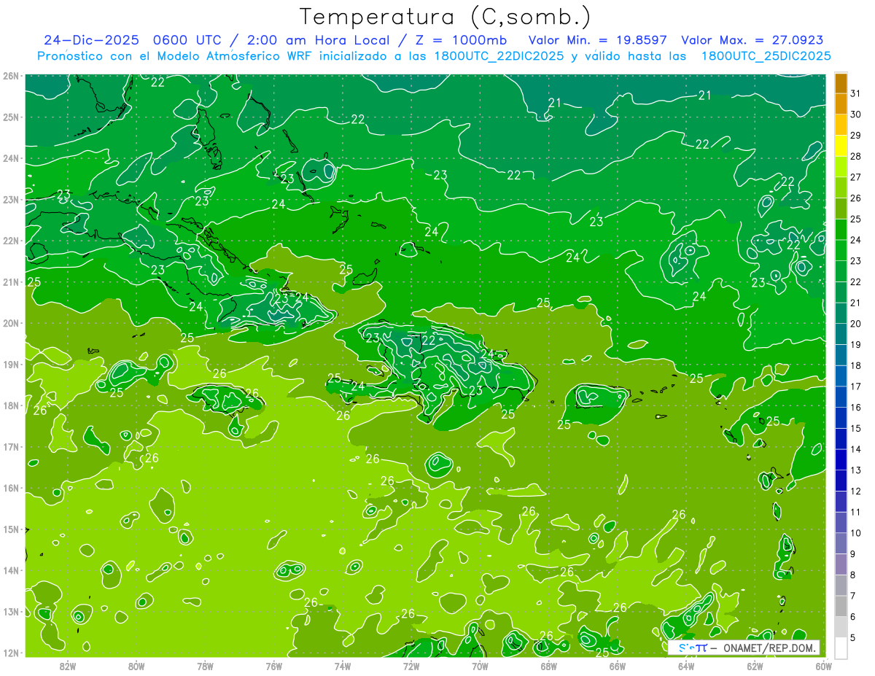Click latitude axis label "17N"
875x676 pixels.
(11, 446)
